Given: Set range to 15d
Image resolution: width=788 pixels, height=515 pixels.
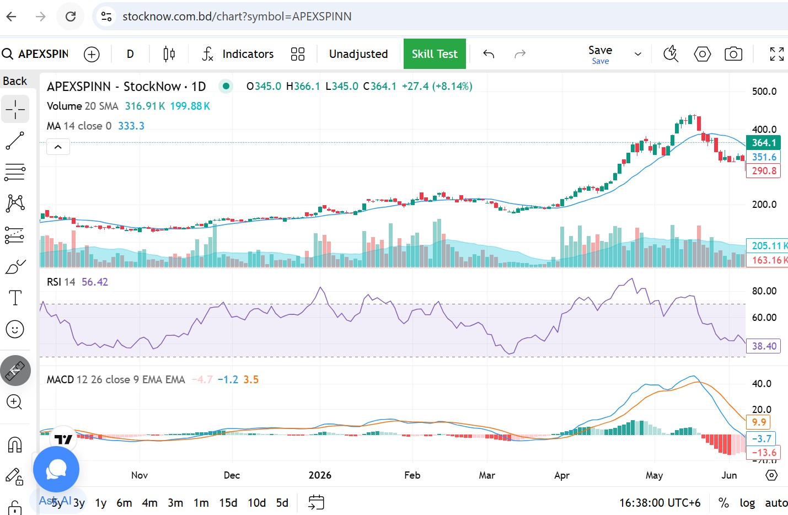Looking at the screenshot, I should (228, 503).
